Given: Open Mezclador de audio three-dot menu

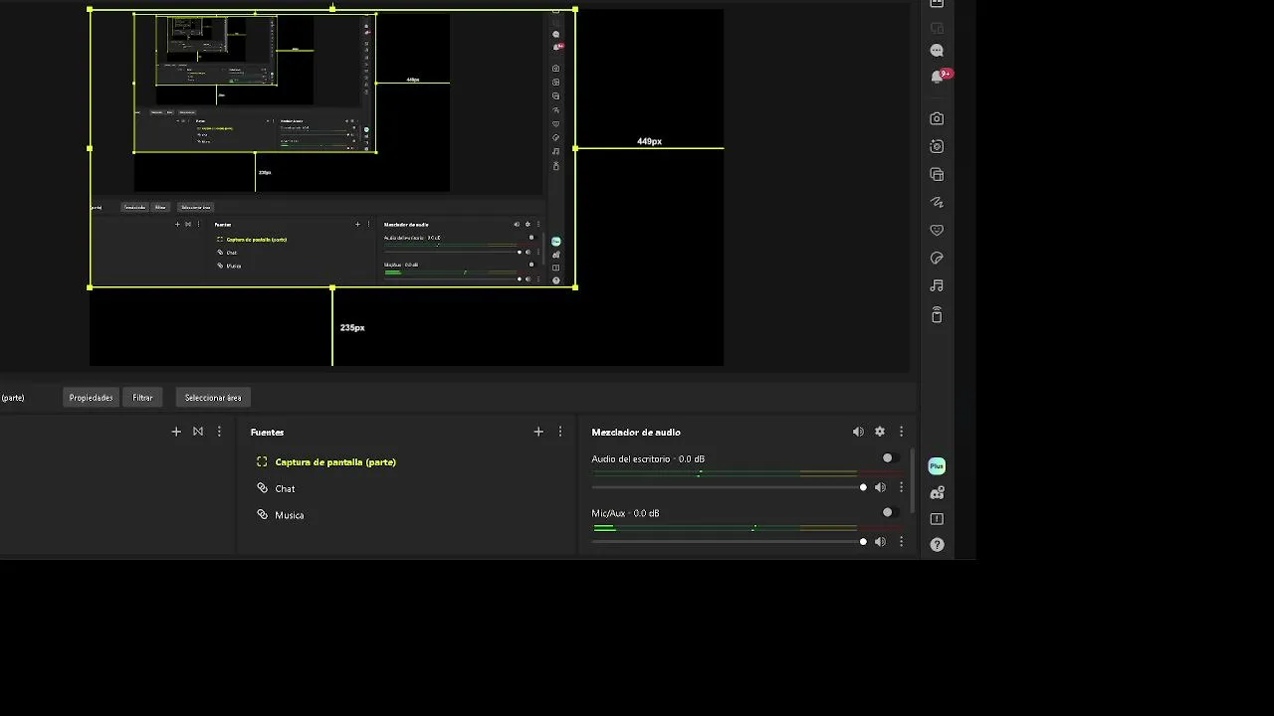Looking at the screenshot, I should tap(902, 432).
